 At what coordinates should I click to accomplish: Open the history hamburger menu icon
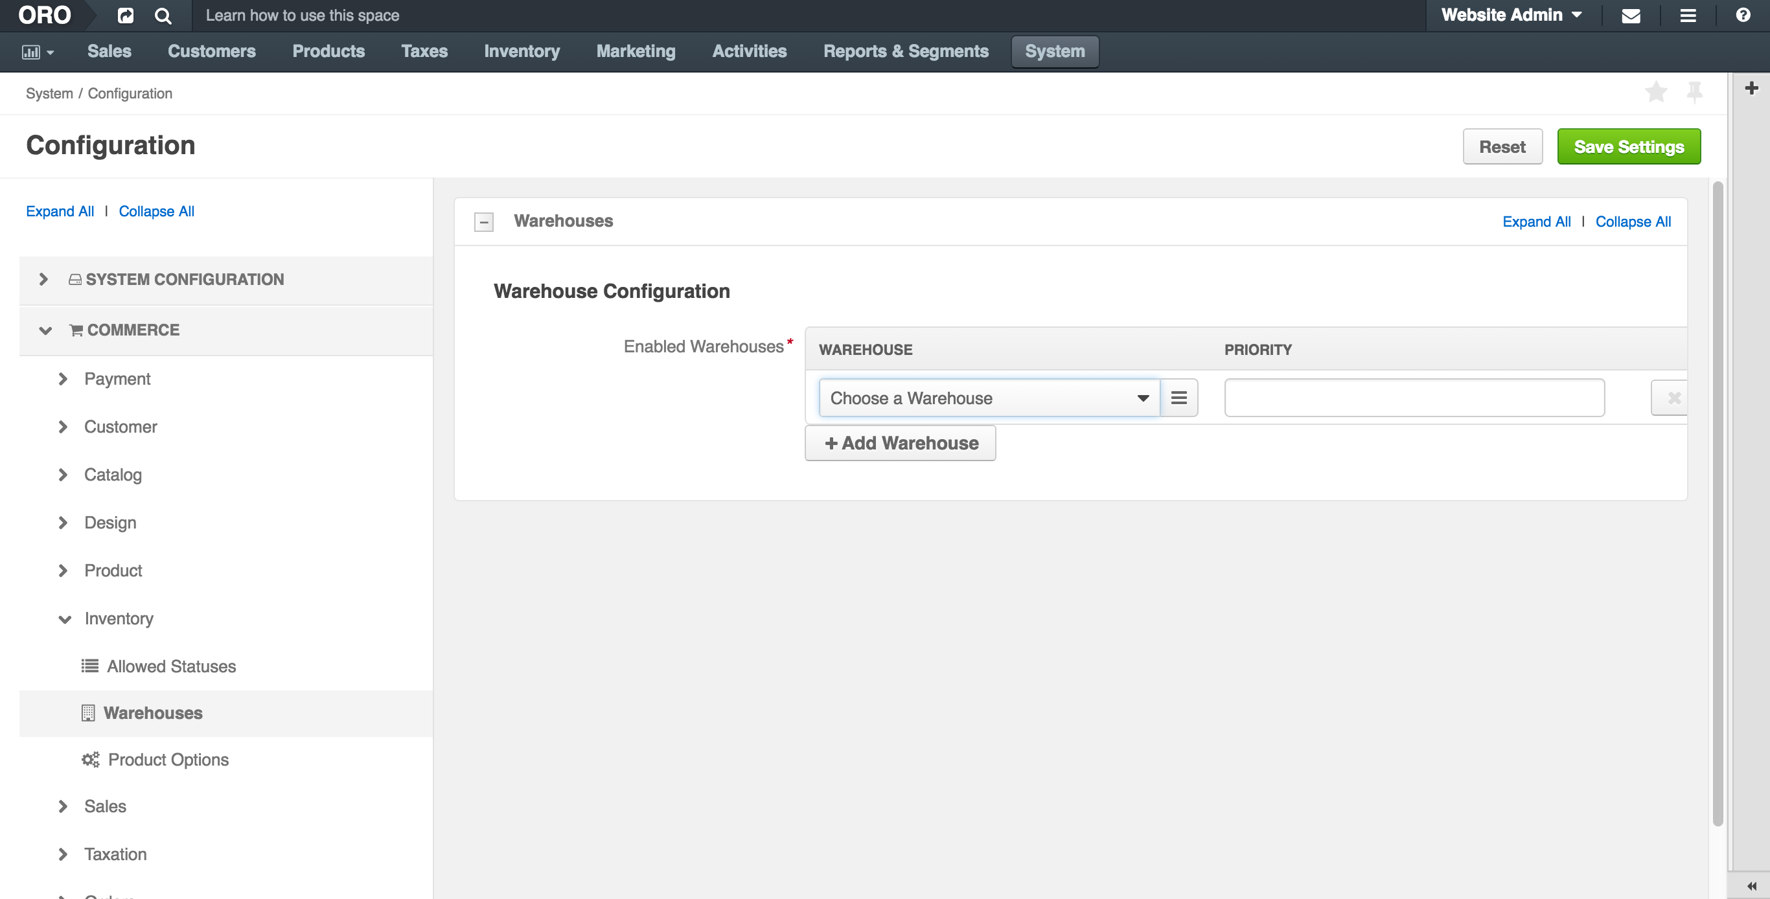click(1688, 15)
